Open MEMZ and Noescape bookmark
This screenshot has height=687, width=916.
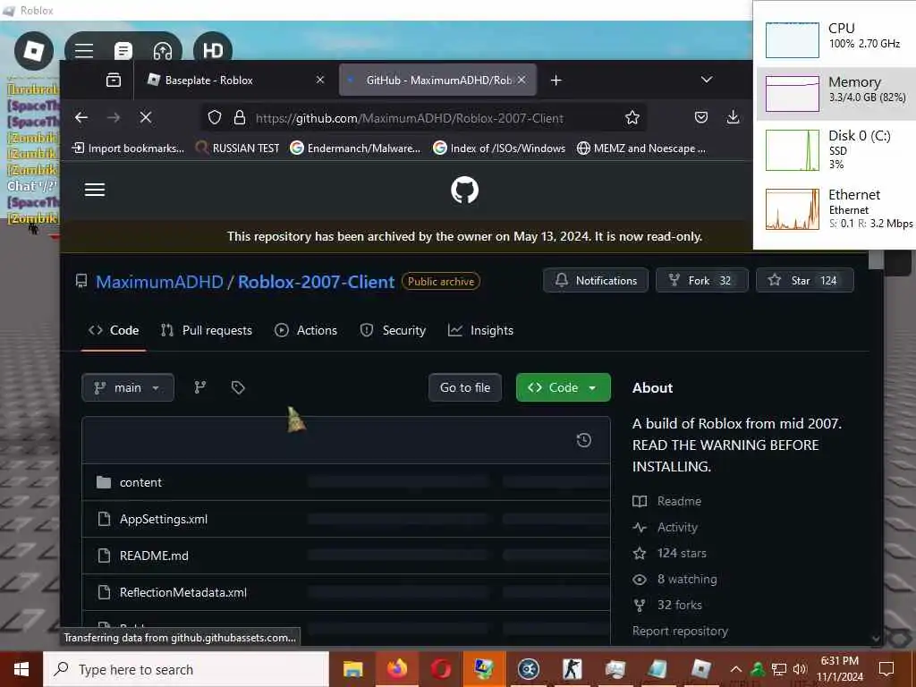(640, 148)
